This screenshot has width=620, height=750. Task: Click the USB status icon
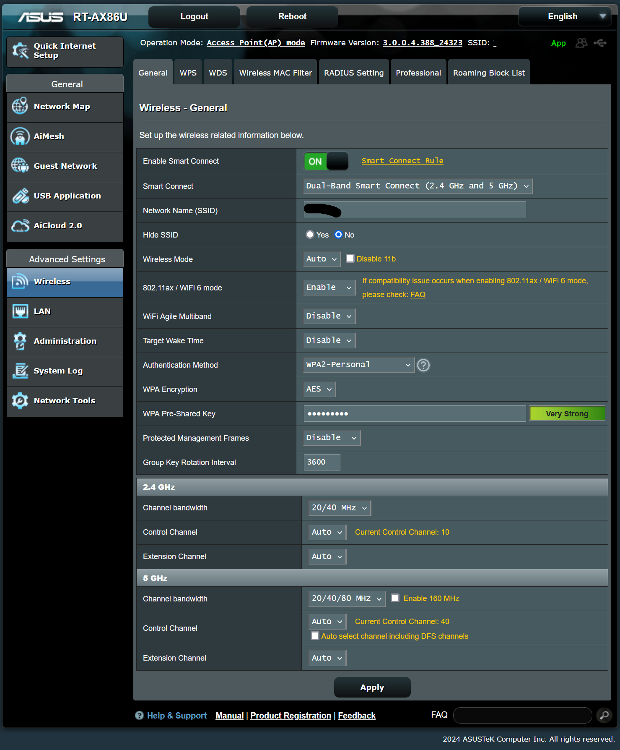[600, 43]
